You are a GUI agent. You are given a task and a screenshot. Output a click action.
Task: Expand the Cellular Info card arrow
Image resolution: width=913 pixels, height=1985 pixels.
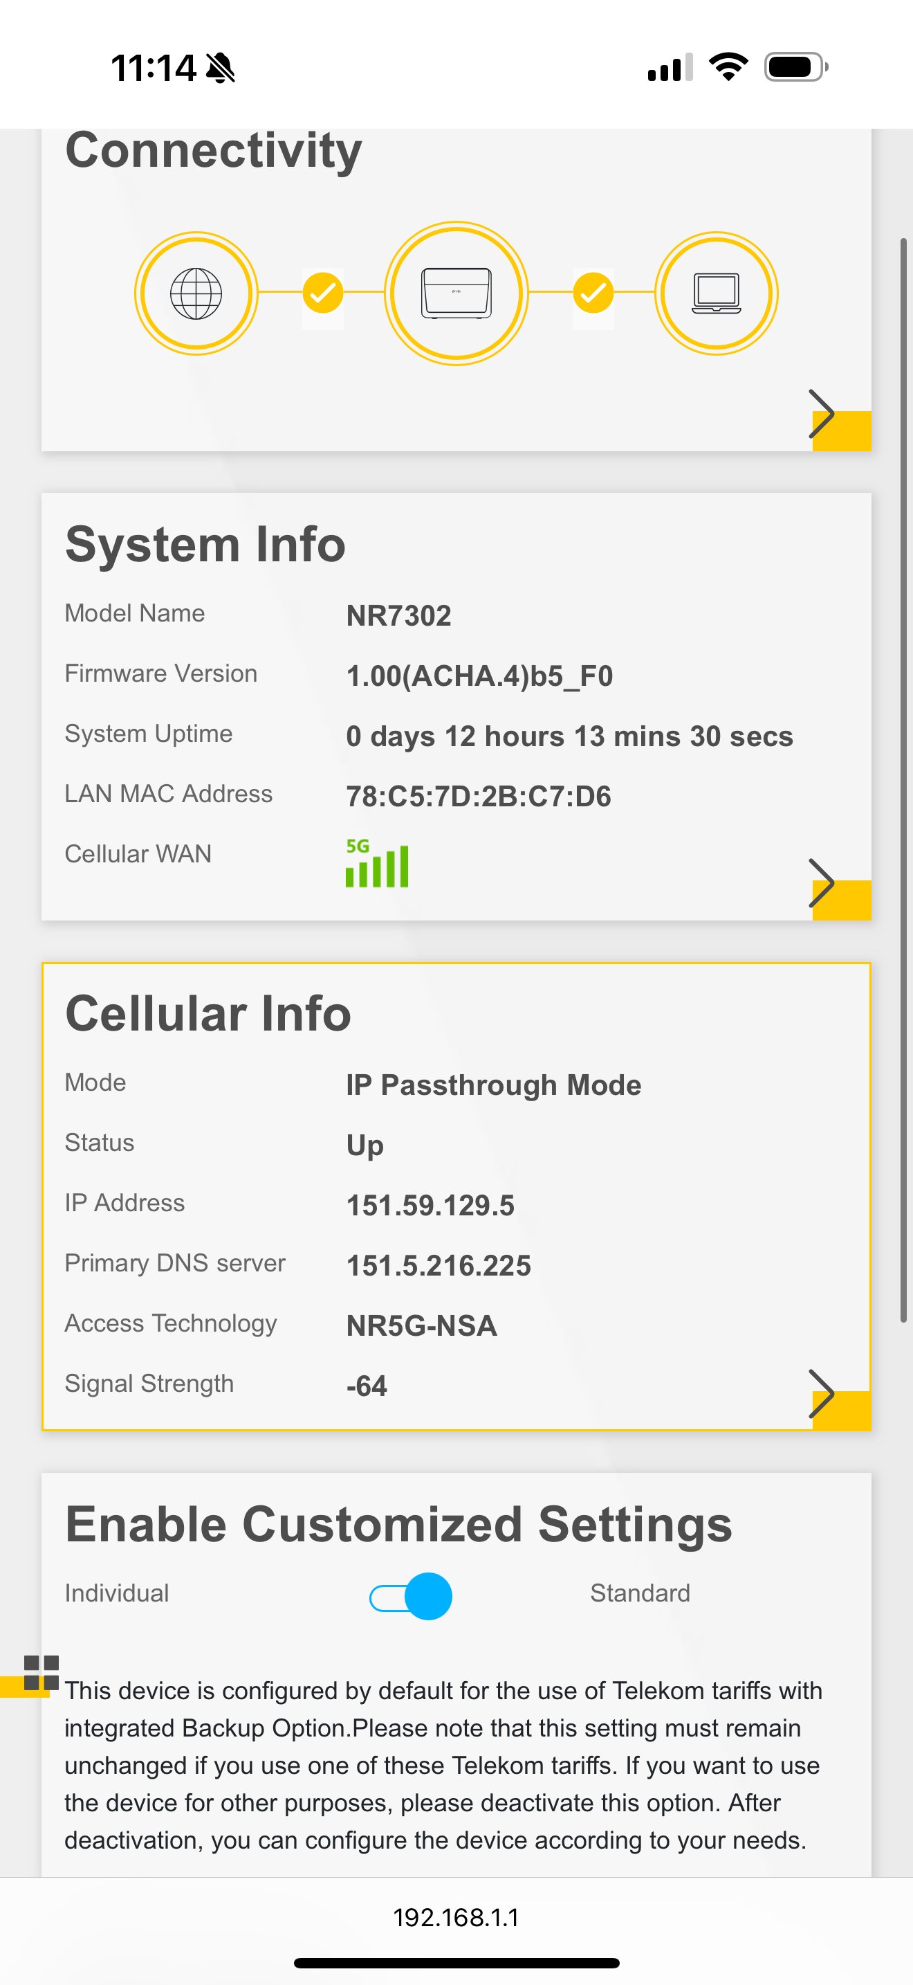point(824,1394)
